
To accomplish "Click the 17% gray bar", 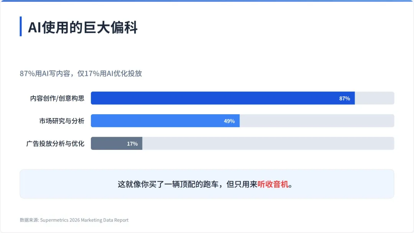I will pyautogui.click(x=117, y=144).
